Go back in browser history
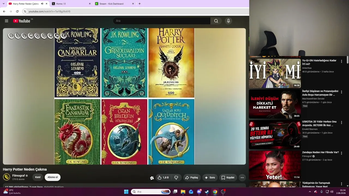This screenshot has height=196, width=349. 4,11
